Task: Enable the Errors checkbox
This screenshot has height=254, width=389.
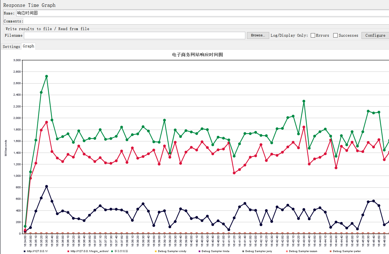Action: [313, 35]
